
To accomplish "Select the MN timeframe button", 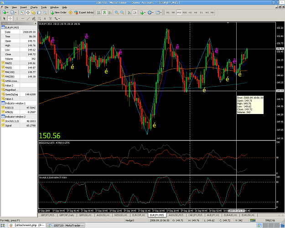I will click(x=212, y=13).
